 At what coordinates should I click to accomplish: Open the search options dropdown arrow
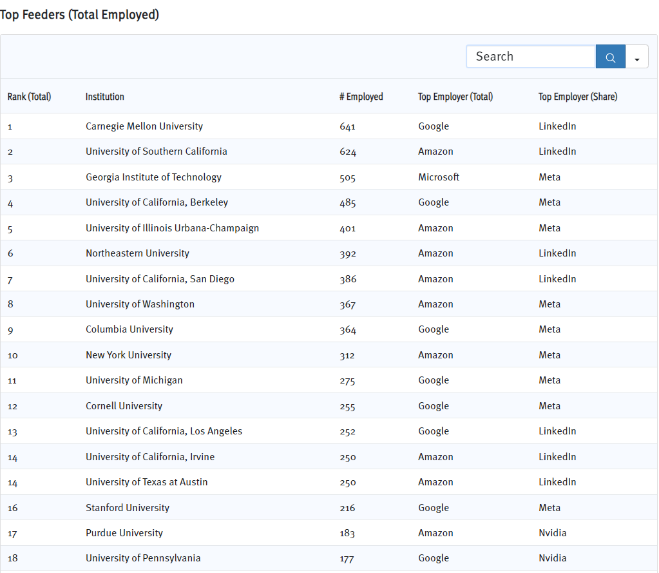point(636,57)
